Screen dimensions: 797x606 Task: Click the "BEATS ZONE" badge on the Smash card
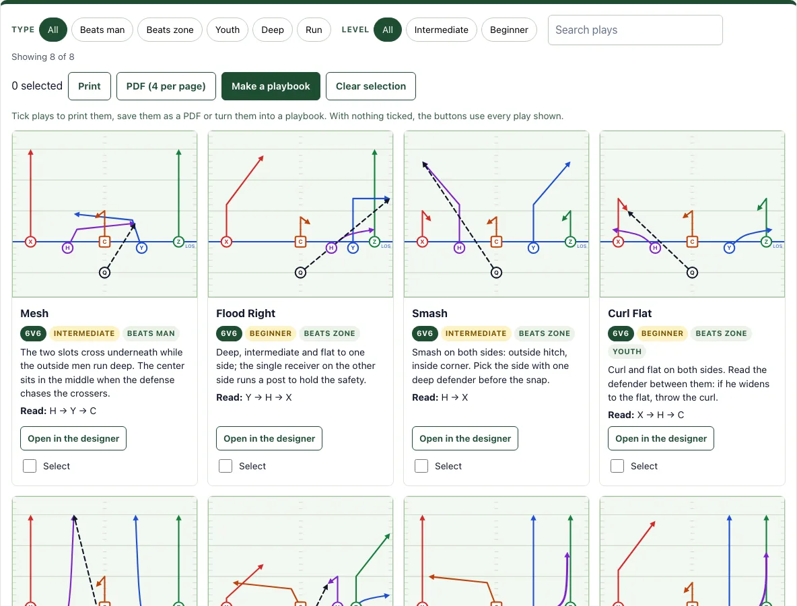click(x=545, y=333)
